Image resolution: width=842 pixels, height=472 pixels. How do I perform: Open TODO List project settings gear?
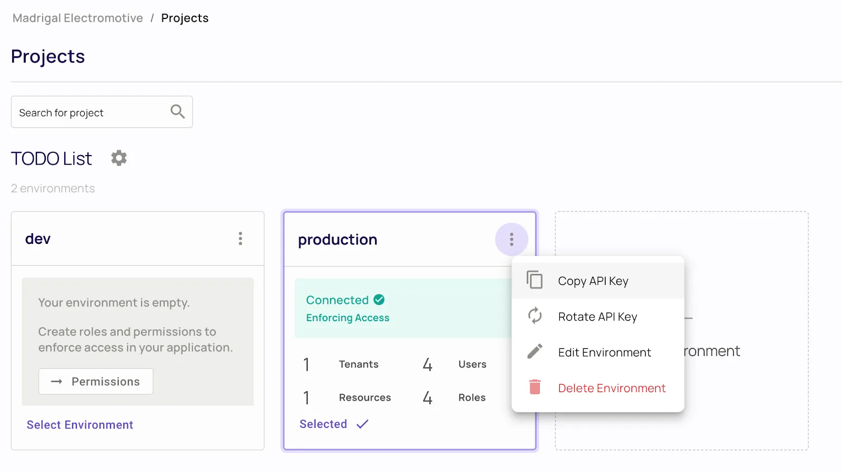pos(119,158)
